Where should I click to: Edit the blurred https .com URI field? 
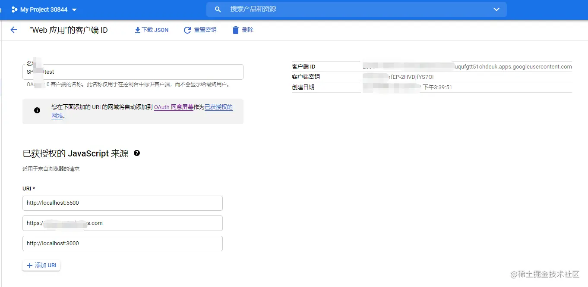pyautogui.click(x=123, y=223)
